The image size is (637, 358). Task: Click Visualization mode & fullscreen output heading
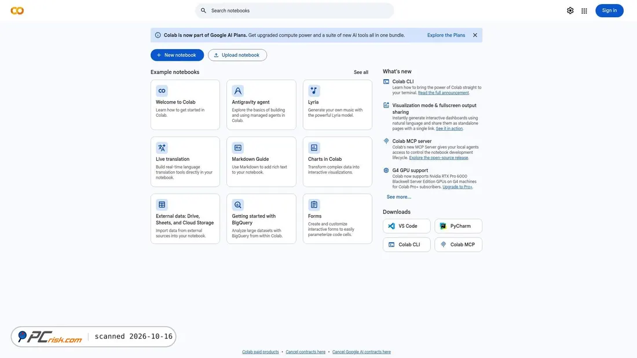pyautogui.click(x=434, y=109)
